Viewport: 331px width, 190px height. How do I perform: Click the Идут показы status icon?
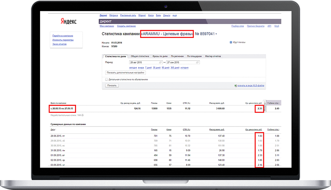click(x=231, y=43)
